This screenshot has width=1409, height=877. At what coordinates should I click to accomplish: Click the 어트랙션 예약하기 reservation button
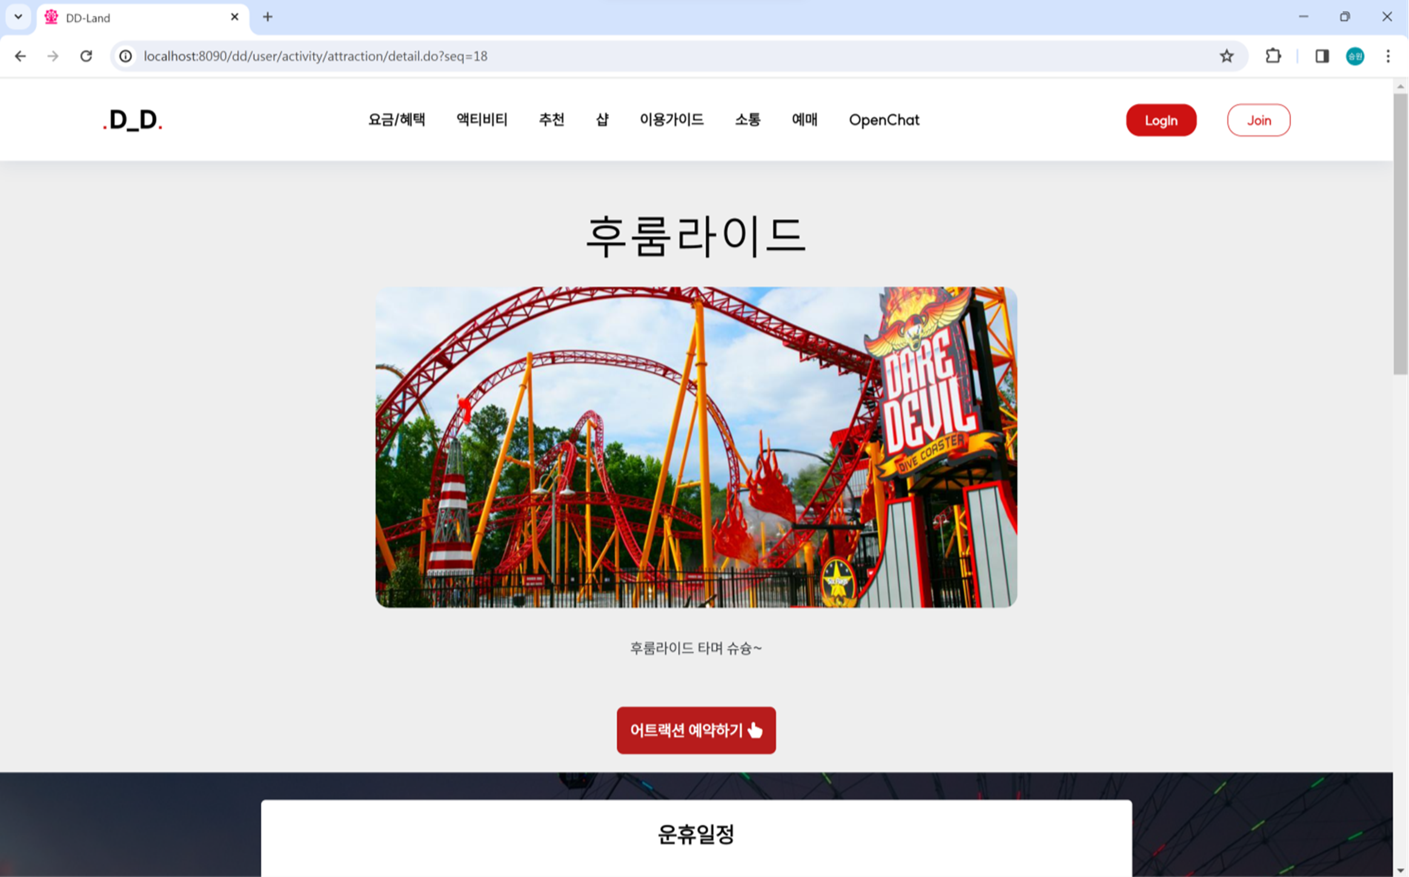[696, 730]
